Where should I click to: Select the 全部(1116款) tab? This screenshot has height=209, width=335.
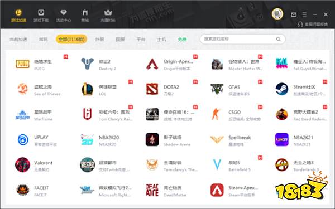(71, 39)
